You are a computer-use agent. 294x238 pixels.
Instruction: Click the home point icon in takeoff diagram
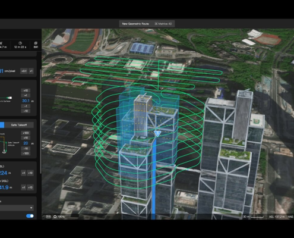pos(4,152)
